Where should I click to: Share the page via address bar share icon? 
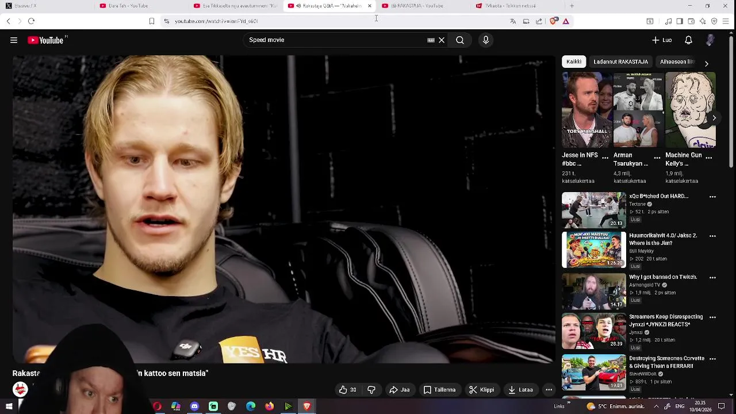(539, 21)
